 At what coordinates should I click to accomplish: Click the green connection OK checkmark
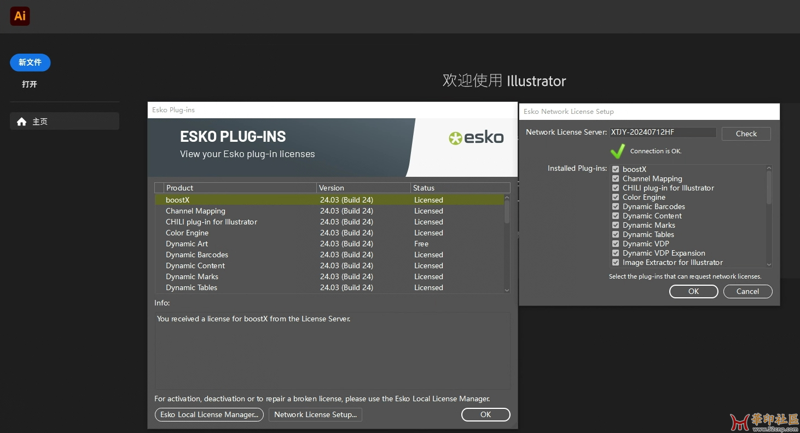618,151
